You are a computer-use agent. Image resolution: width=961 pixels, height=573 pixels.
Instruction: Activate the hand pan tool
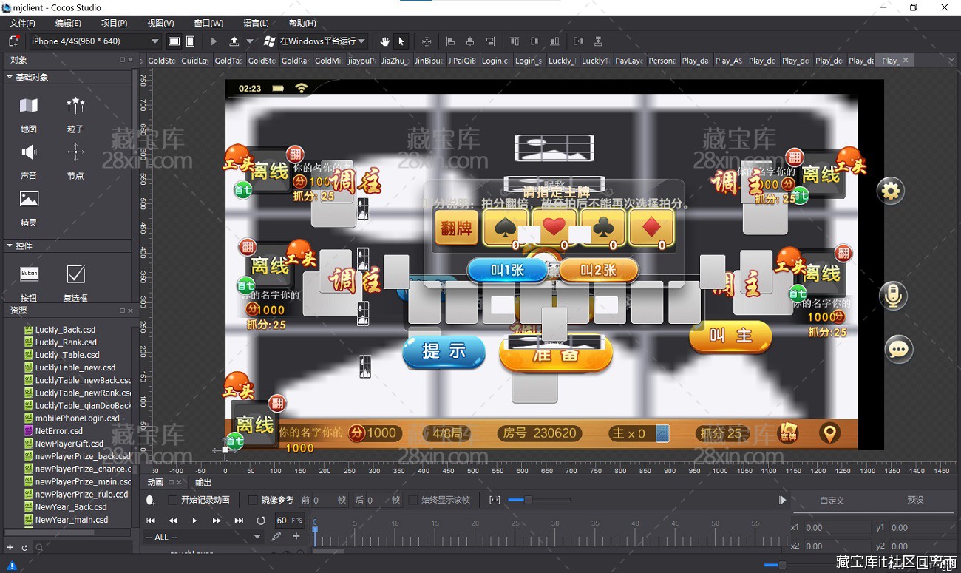click(384, 41)
